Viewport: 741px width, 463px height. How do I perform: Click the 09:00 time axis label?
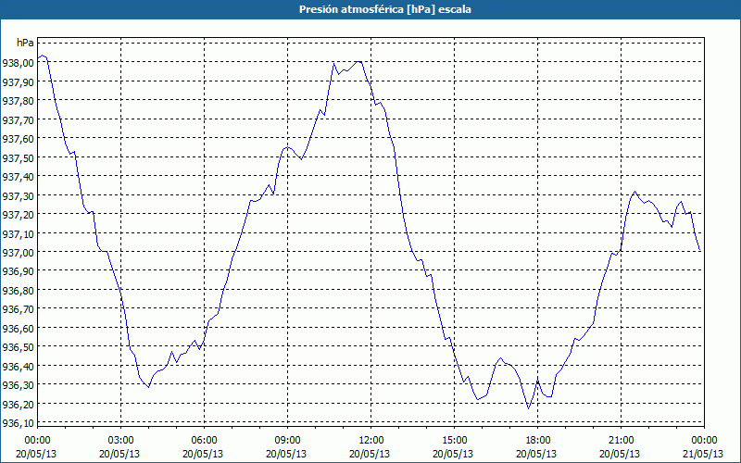point(287,441)
